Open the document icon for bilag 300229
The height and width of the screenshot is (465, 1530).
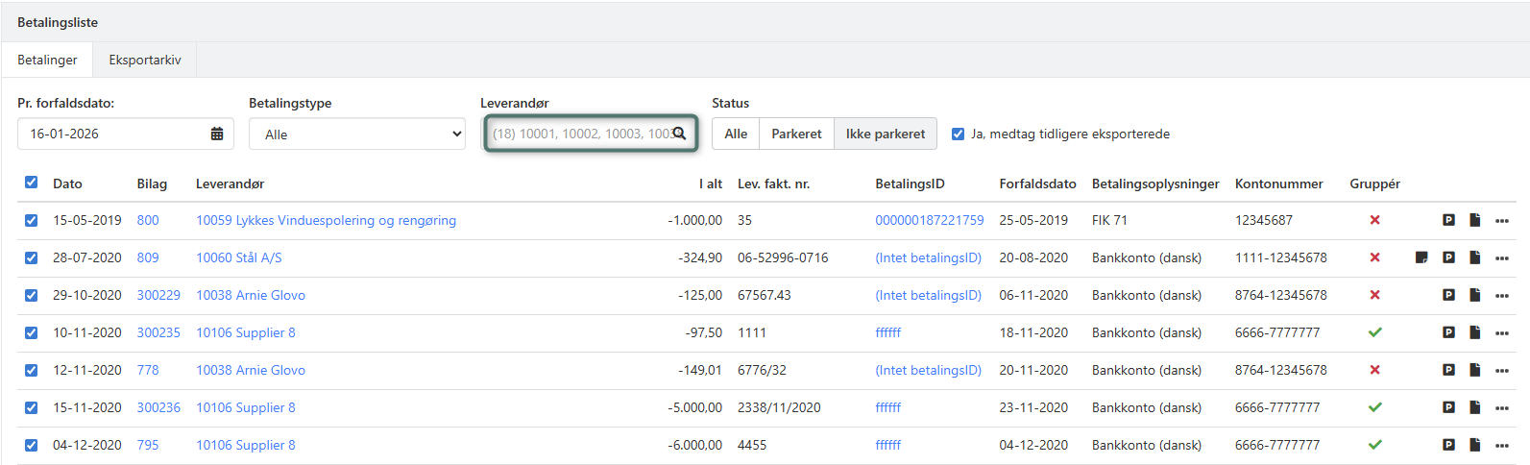click(x=1474, y=295)
